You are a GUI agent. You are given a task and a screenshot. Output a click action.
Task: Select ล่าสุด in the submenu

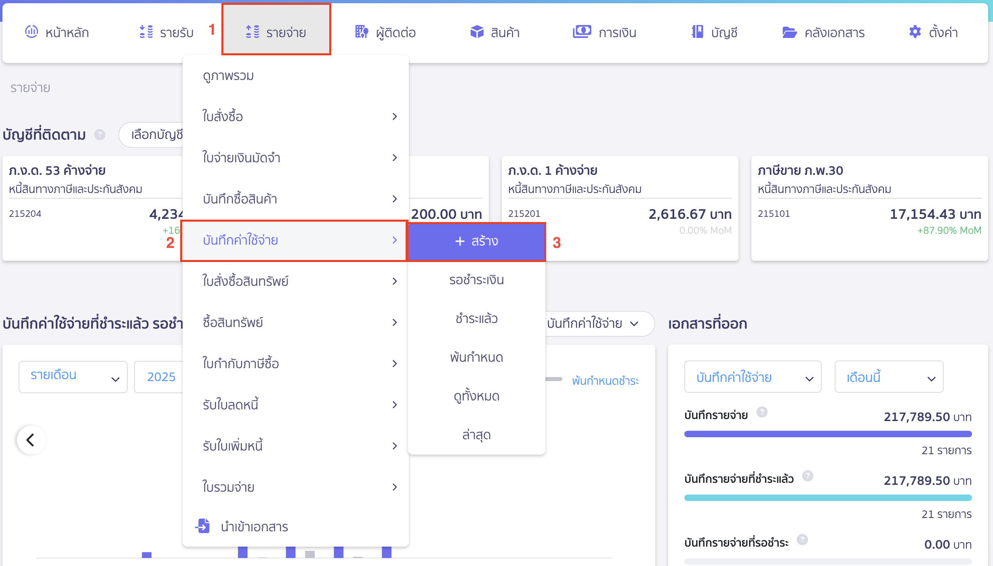pos(477,435)
